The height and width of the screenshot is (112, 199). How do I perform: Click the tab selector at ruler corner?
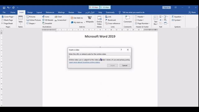(1, 30)
